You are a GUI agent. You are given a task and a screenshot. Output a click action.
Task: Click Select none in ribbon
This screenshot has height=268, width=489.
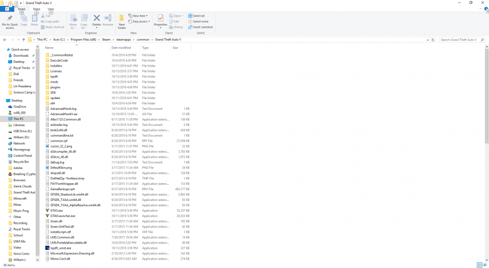click(x=199, y=22)
